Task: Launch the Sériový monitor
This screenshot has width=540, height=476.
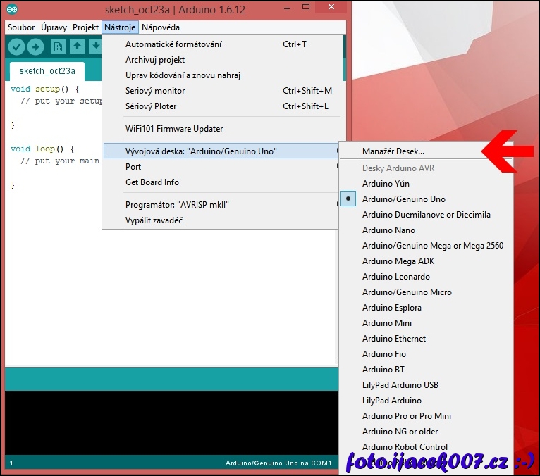Action: tap(155, 91)
